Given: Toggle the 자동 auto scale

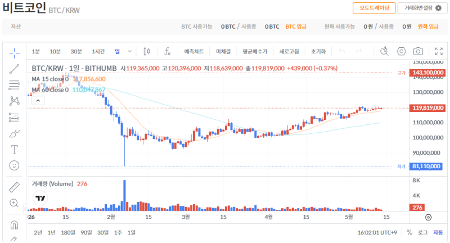Looking at the screenshot, I should coord(438,232).
